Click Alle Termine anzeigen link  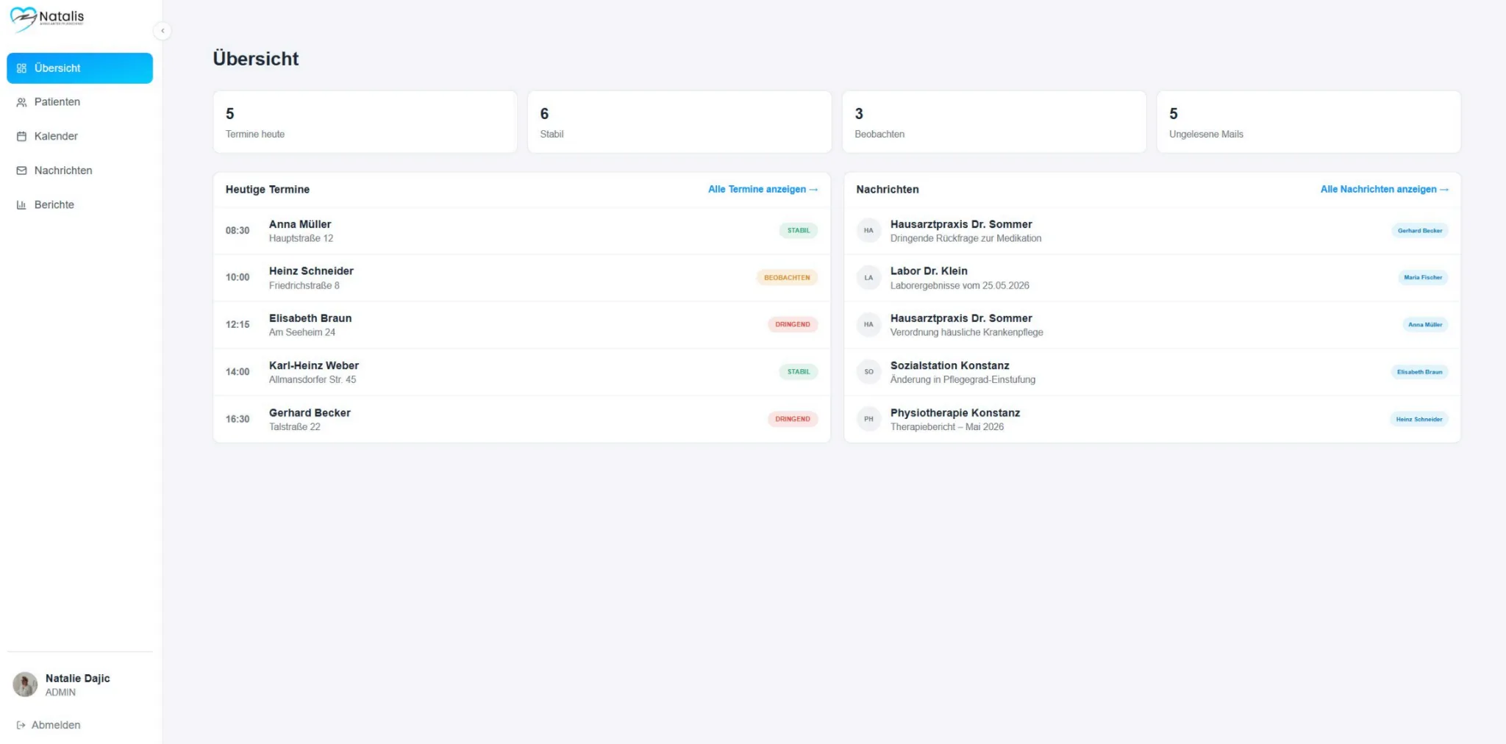tap(763, 190)
